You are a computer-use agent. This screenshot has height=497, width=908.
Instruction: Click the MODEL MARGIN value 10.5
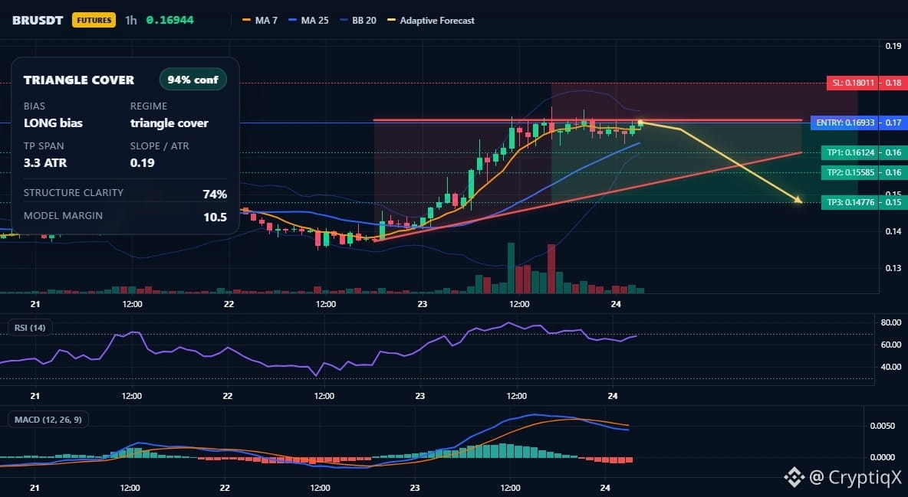point(215,217)
